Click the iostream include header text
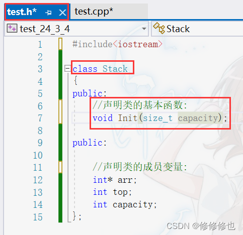The image size is (243, 235). tap(138, 44)
